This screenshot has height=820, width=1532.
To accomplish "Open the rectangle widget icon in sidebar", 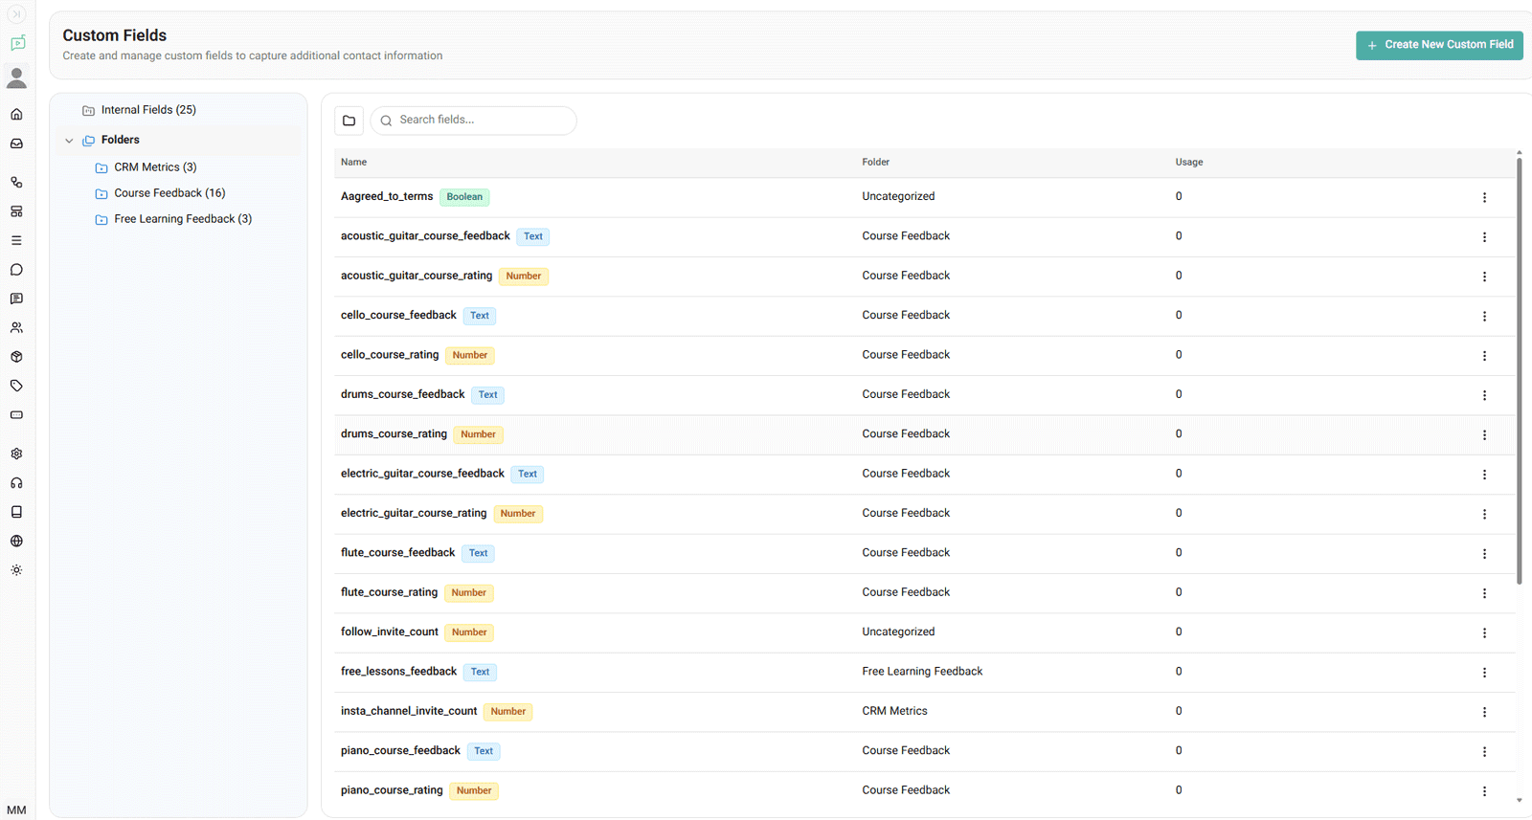I will [x=16, y=415].
